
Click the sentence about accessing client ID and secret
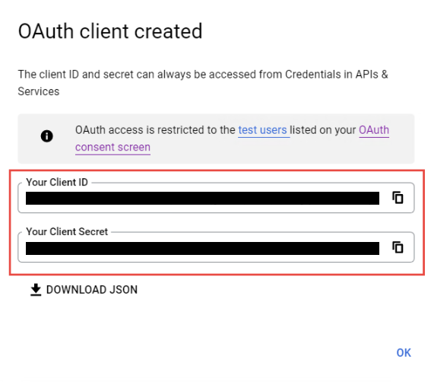(203, 83)
